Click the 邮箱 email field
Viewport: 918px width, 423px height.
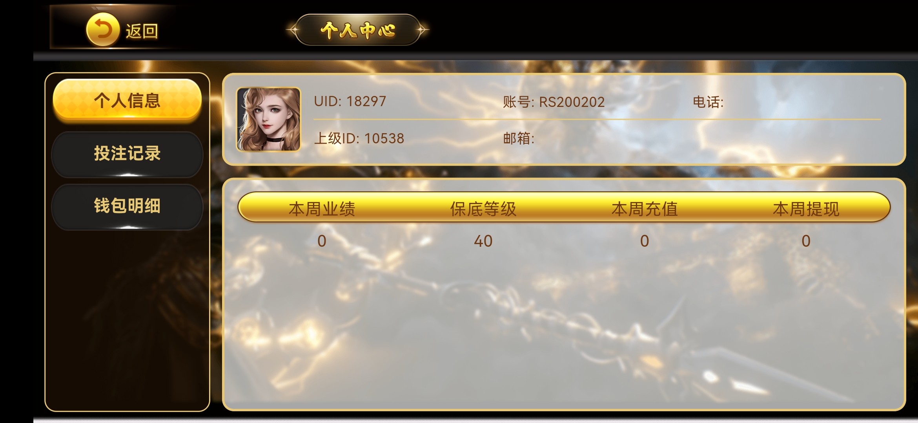(x=519, y=138)
